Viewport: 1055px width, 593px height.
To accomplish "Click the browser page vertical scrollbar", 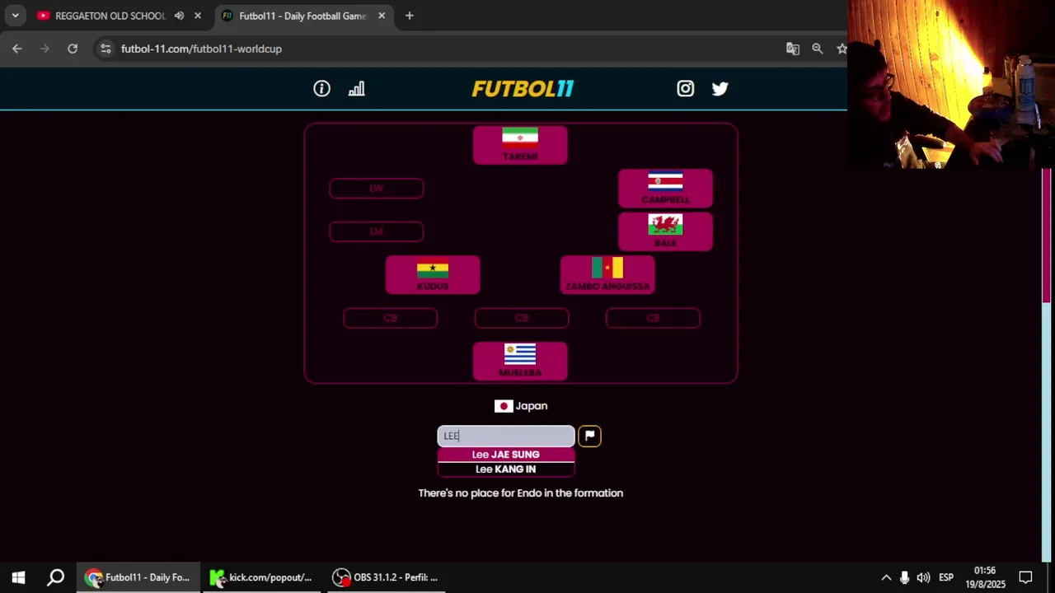I will (1048, 235).
